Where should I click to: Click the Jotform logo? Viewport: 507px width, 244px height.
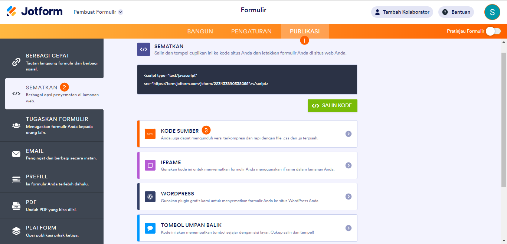[x=35, y=11]
